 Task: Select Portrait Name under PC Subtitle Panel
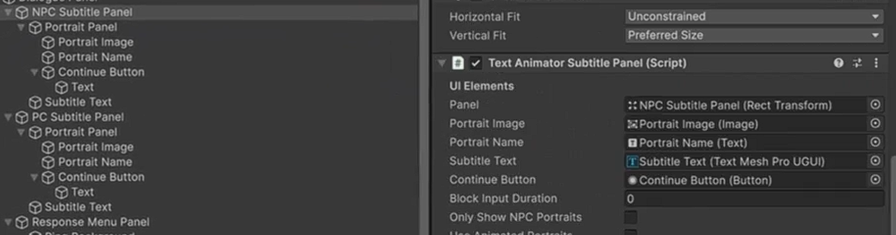95,162
